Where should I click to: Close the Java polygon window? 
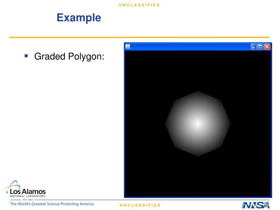(x=267, y=47)
